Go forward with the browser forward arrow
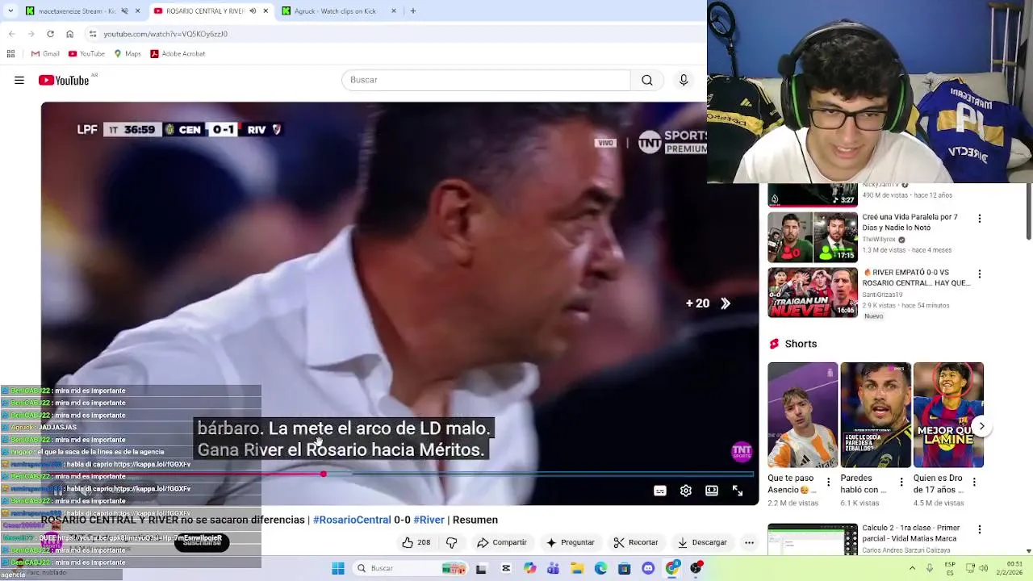The height and width of the screenshot is (581, 1033). coord(31,34)
